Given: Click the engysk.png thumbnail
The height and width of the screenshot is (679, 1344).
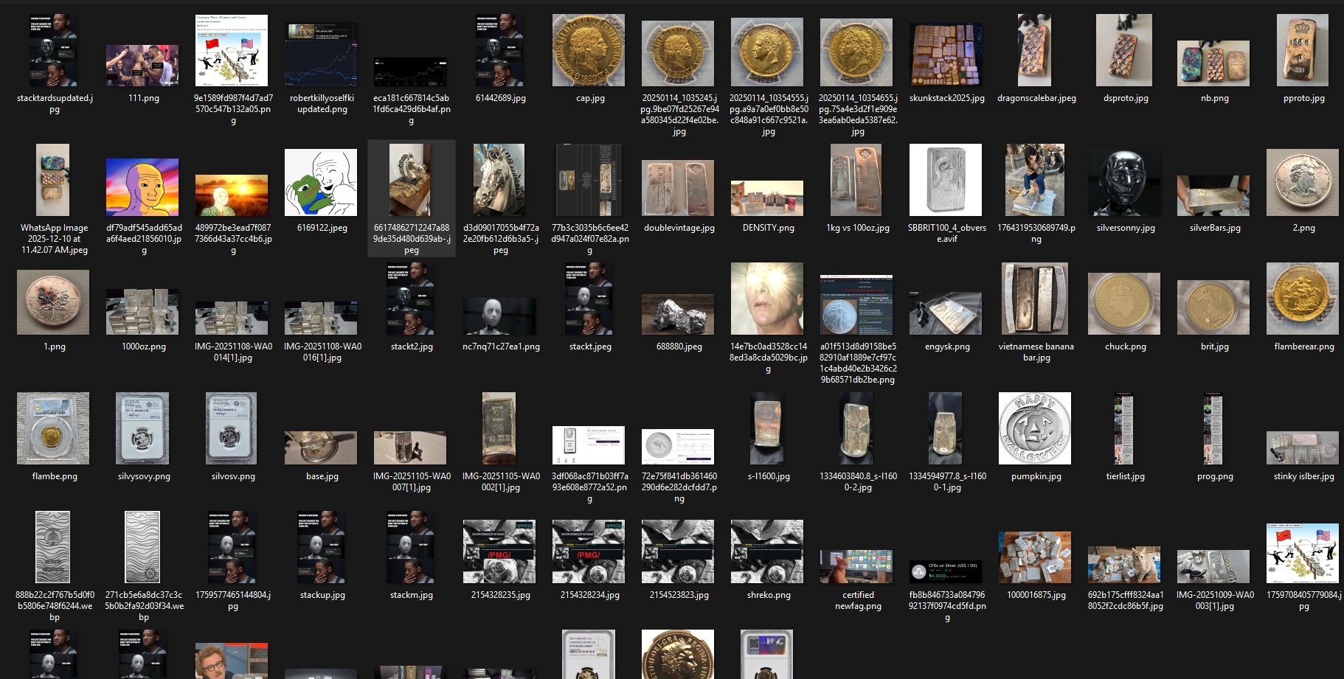Looking at the screenshot, I should [x=946, y=313].
